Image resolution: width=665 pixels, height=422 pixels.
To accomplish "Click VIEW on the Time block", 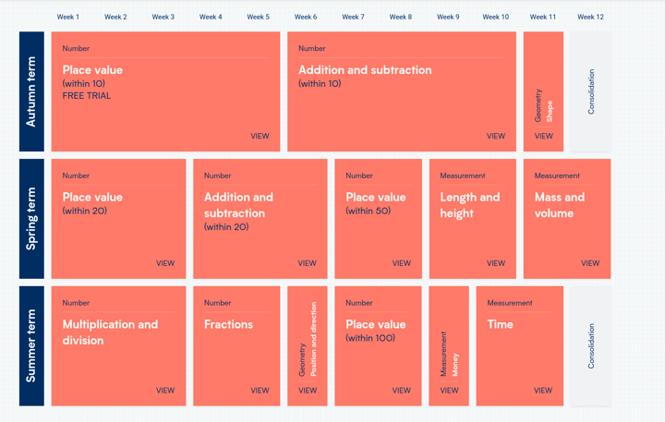I will point(543,391).
